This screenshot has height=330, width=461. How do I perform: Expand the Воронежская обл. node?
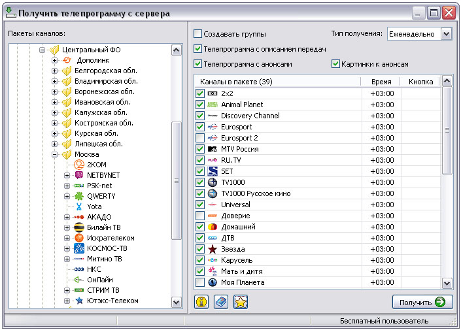tap(54, 91)
